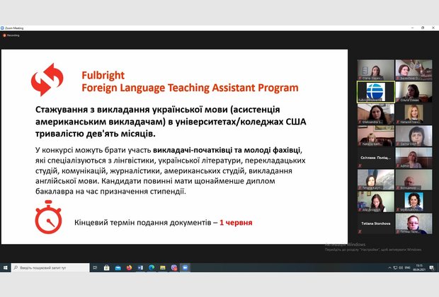Click the shared slide's Fulbright title text
Image resolution: width=439 pixels, height=297 pixels.
point(190,81)
